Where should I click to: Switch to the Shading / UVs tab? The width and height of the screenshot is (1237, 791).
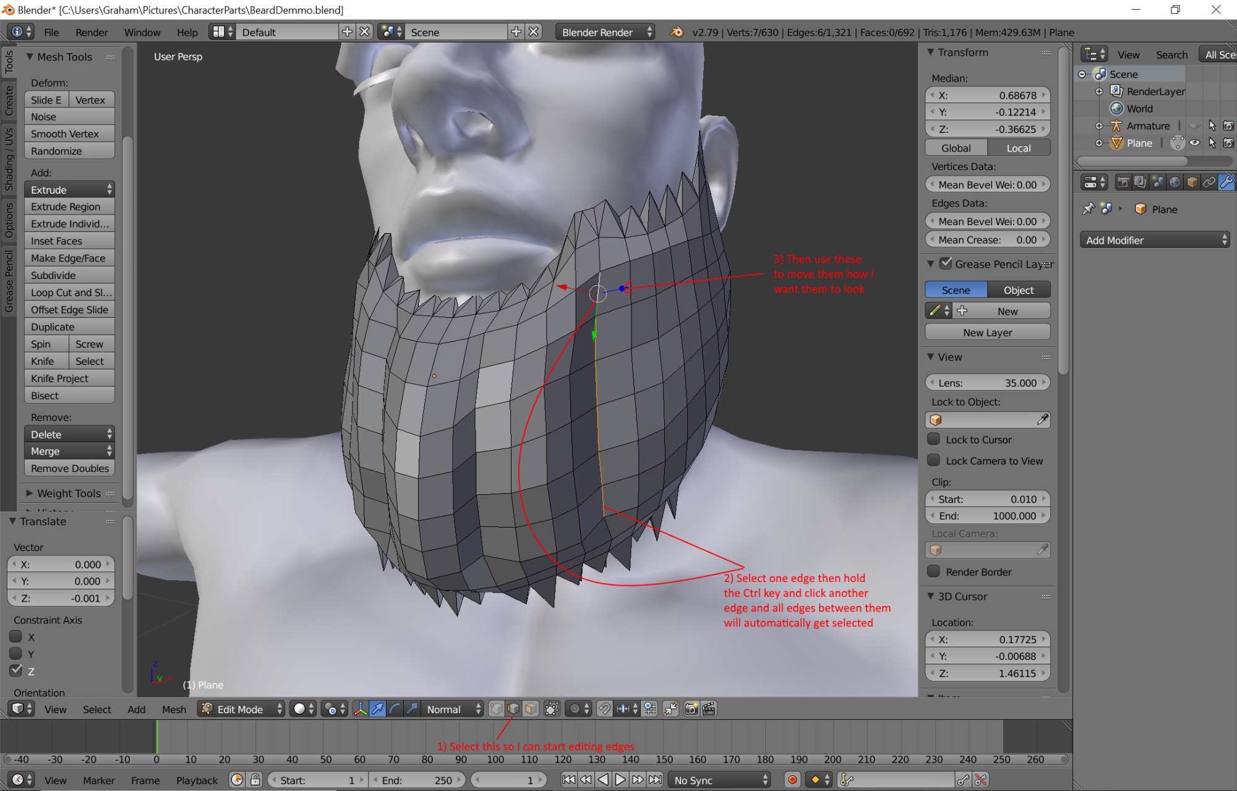click(9, 160)
